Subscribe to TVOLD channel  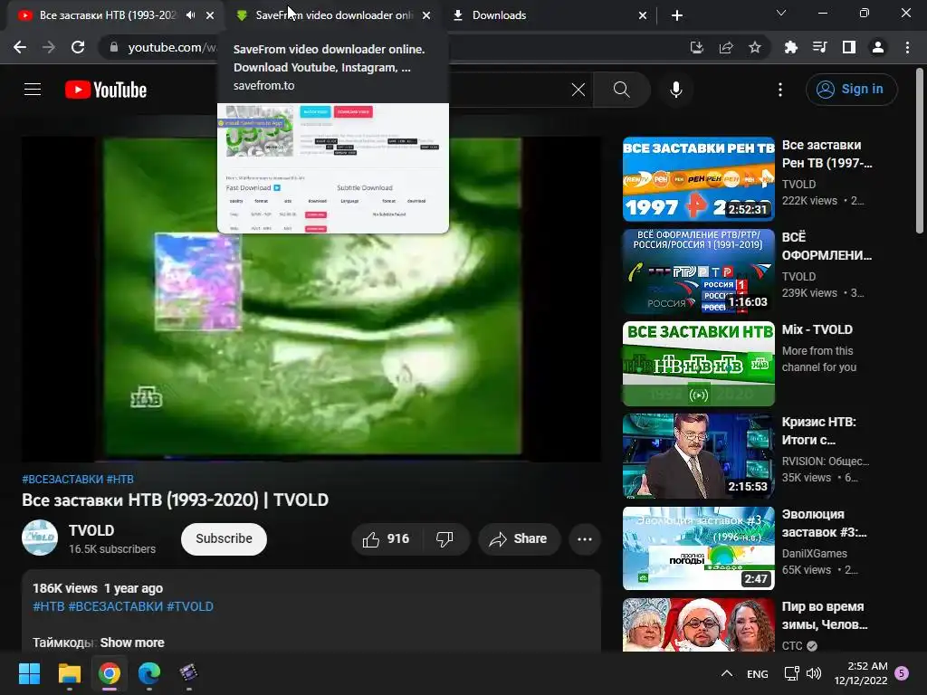[x=225, y=539]
